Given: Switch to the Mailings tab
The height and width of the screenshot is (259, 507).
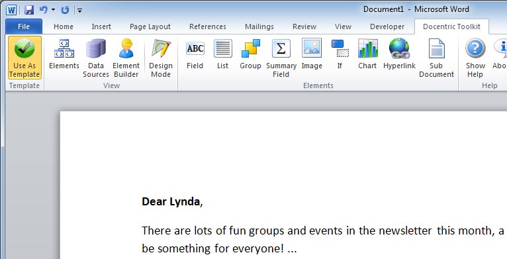Looking at the screenshot, I should 259,26.
